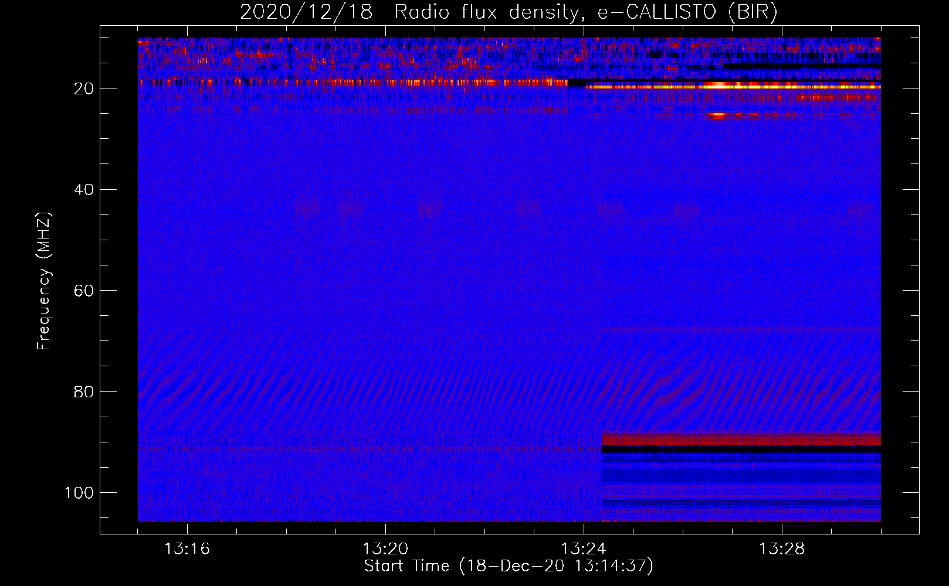Image resolution: width=949 pixels, height=586 pixels.
Task: Click the '13:28' time tick label
Action: 782,549
